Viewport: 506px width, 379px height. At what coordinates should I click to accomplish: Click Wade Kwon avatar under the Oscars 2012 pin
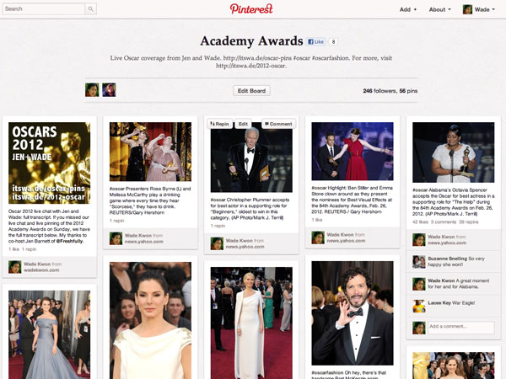15,267
